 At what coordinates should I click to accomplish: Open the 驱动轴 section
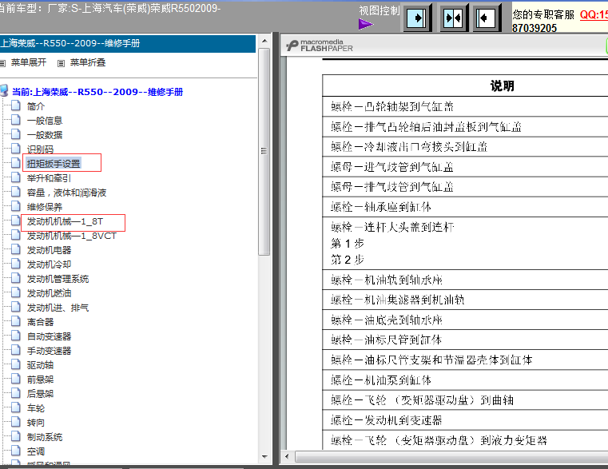(x=40, y=365)
